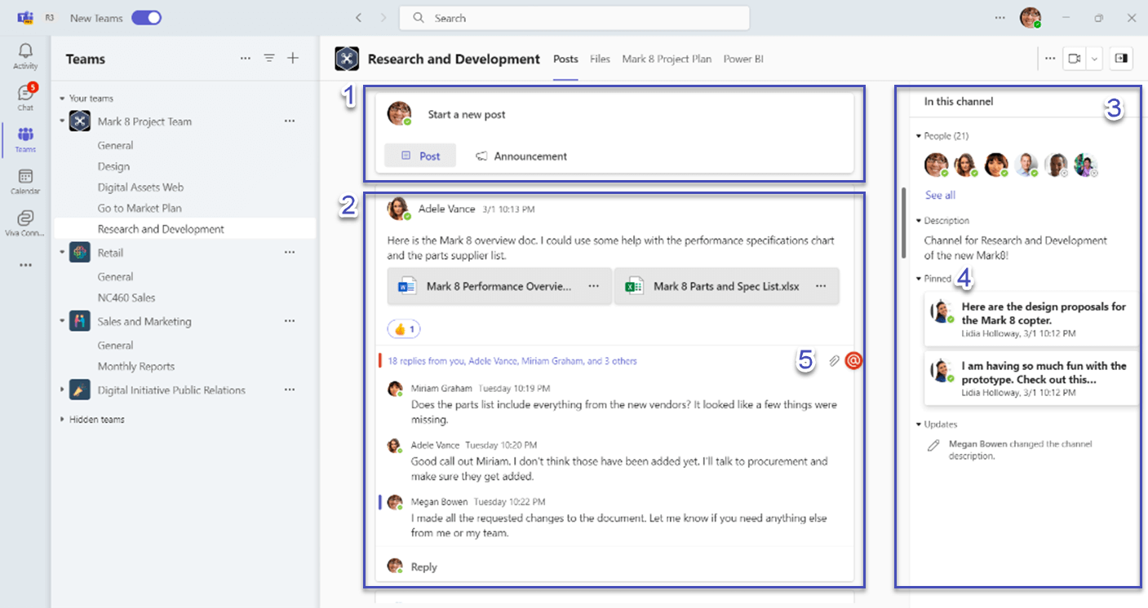Open the Calendar app icon
Screen dimensions: 1148x608
pyautogui.click(x=25, y=181)
